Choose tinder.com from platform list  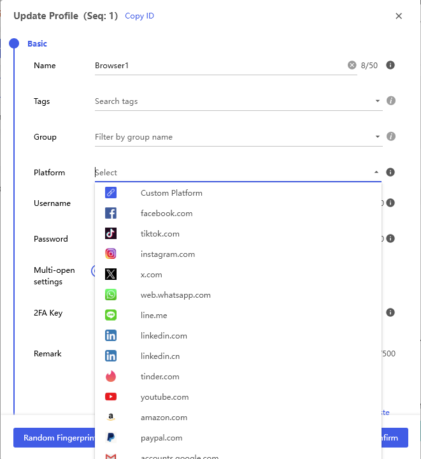click(238, 376)
